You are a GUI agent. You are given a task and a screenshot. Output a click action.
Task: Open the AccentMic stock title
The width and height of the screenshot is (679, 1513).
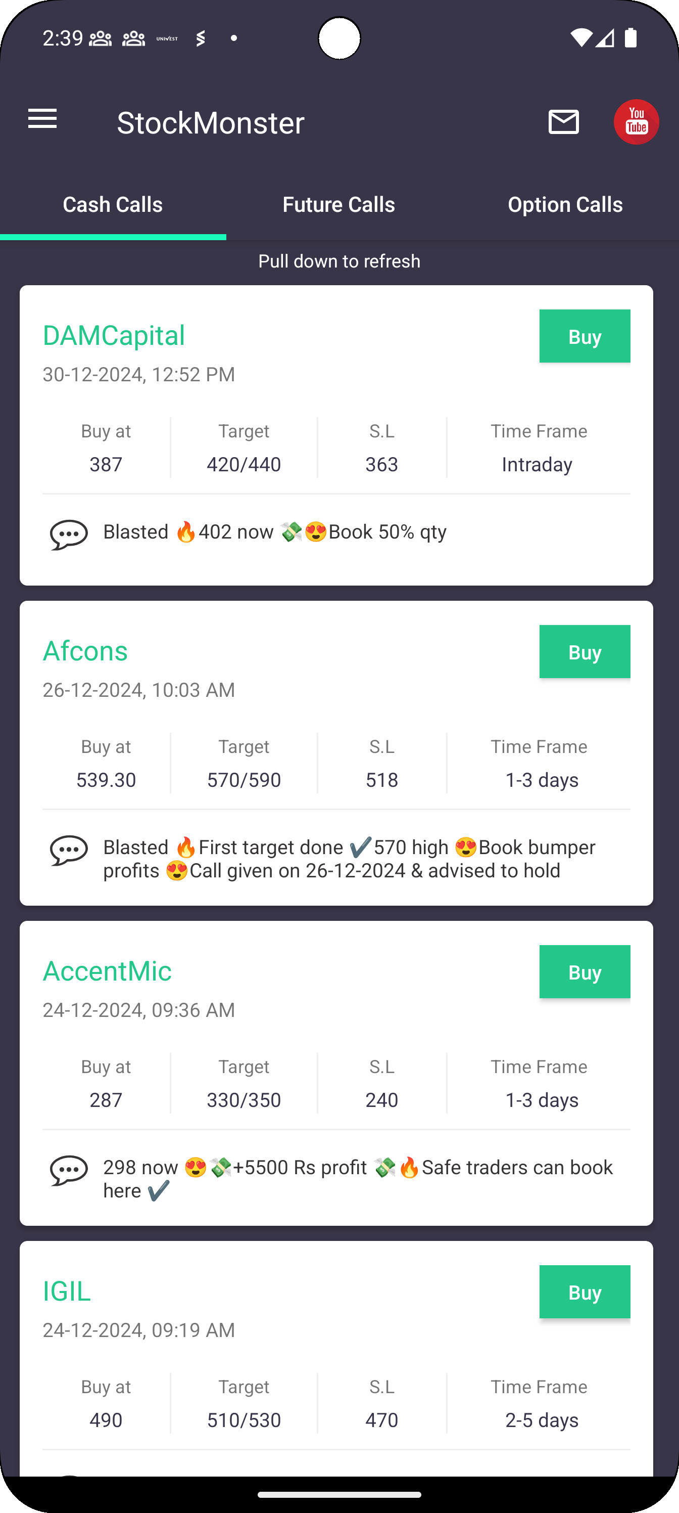click(107, 971)
